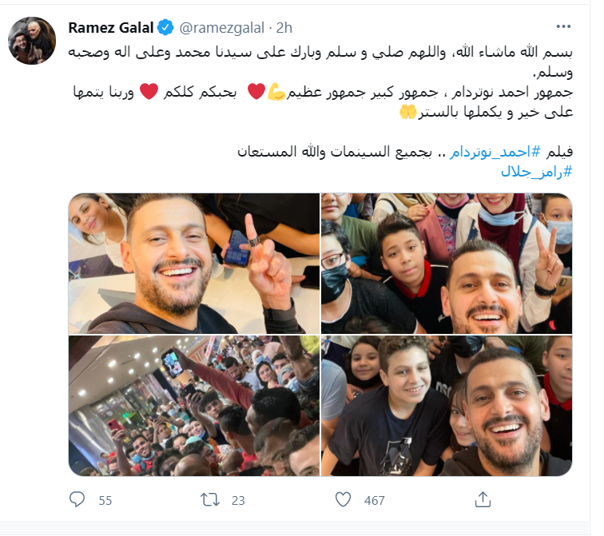The image size is (604, 536).
Task: Click the blue verified badge
Action: point(165,27)
